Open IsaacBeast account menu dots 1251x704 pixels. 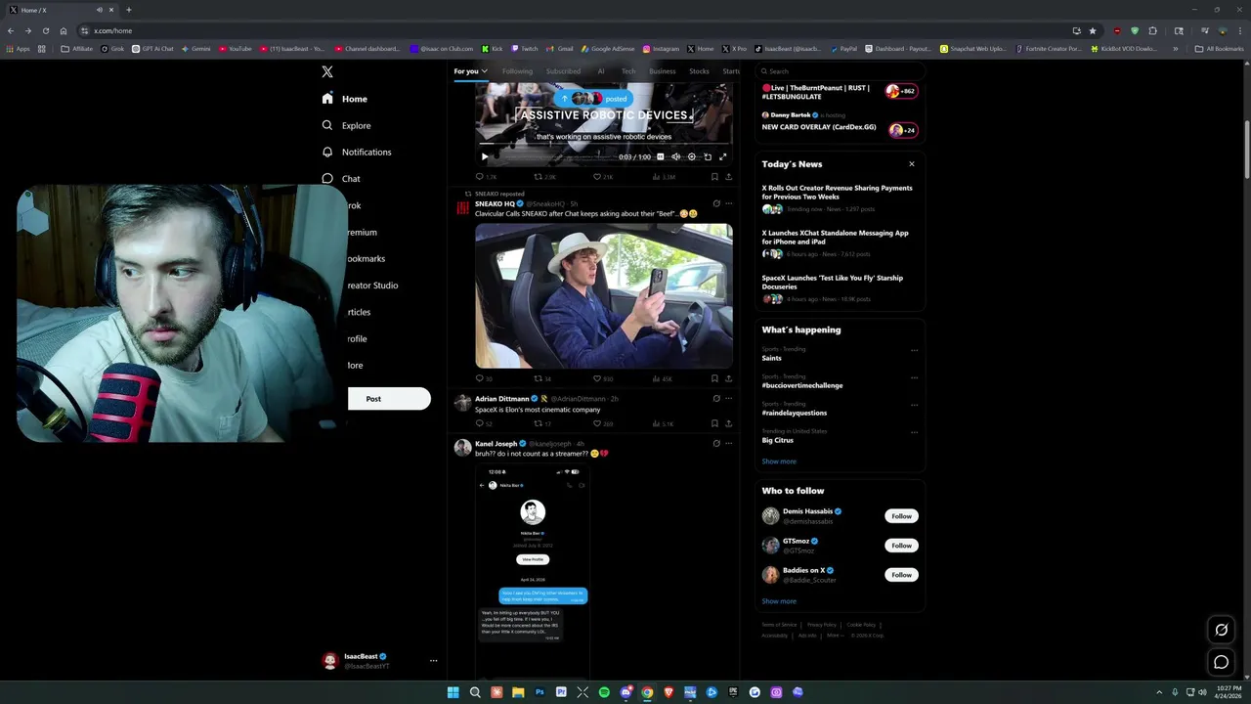[433, 661]
